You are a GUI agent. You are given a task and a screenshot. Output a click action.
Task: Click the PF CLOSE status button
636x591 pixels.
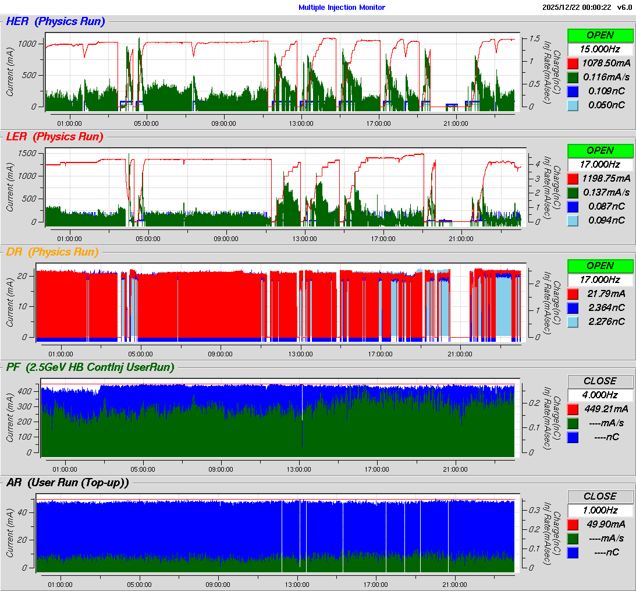600,381
